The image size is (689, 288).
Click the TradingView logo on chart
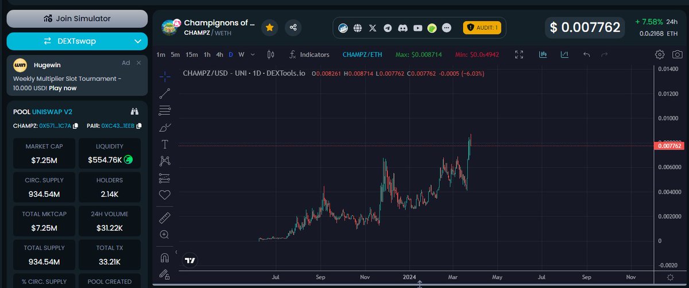(190, 260)
